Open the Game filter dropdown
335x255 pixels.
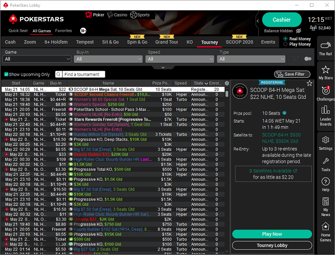click(x=38, y=59)
